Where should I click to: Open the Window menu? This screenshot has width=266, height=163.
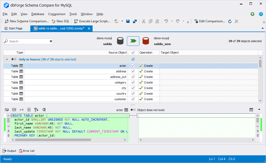tap(86, 14)
